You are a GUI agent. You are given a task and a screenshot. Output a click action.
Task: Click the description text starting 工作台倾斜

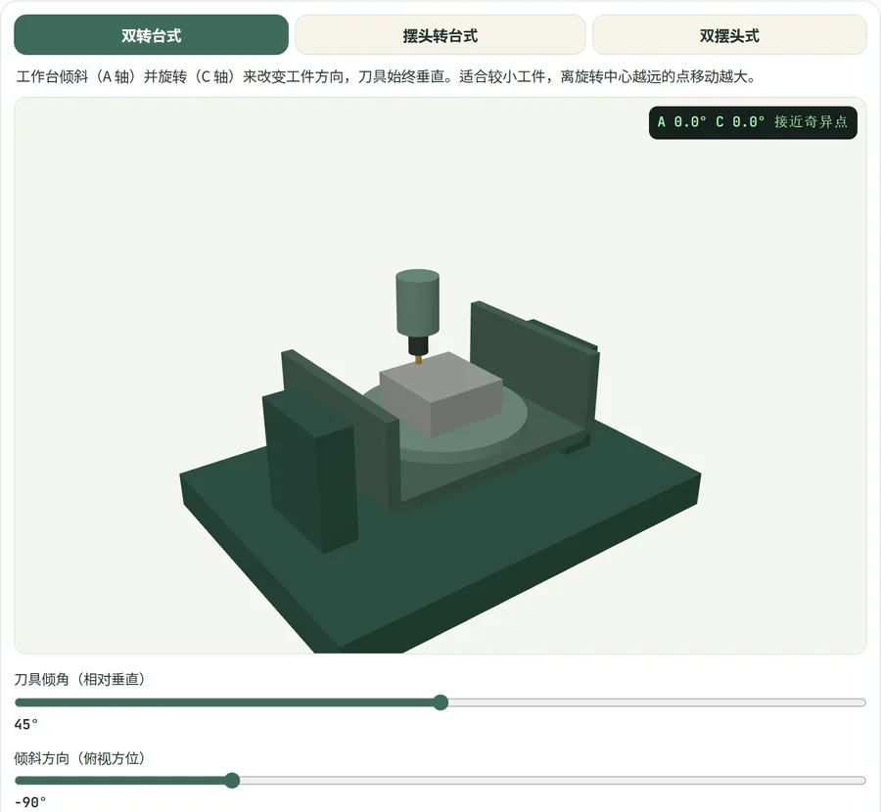[x=387, y=76]
